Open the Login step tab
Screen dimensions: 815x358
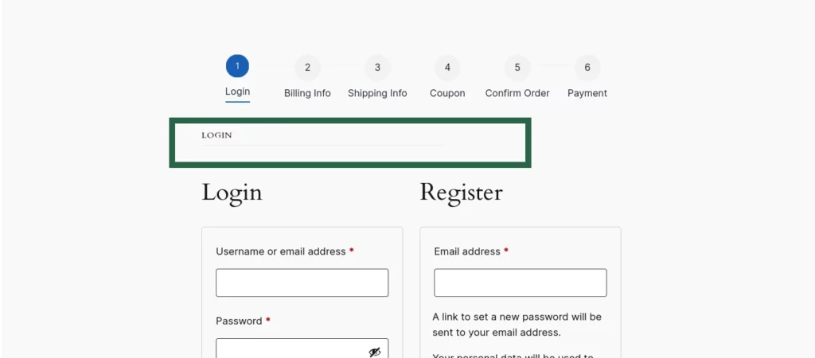tap(237, 91)
